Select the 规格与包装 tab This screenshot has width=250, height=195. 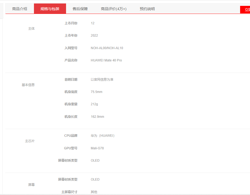point(50,9)
